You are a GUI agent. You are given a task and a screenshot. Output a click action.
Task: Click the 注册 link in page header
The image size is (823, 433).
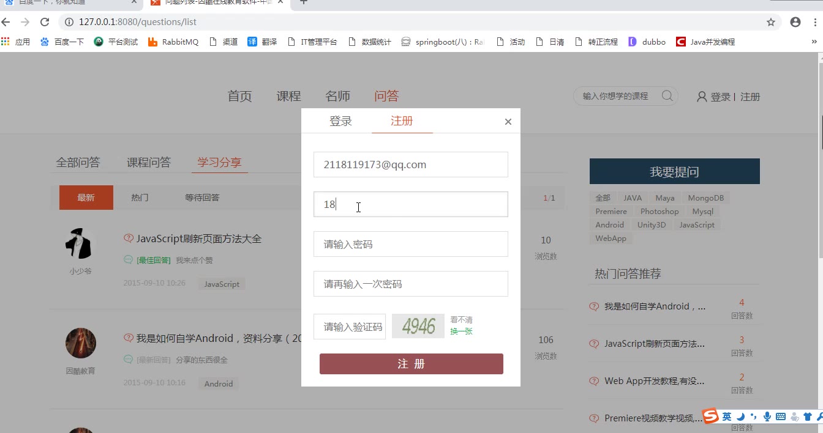[750, 97]
